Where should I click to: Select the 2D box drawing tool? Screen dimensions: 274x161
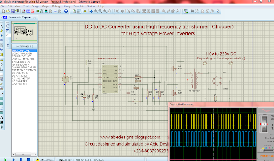pos(2,99)
